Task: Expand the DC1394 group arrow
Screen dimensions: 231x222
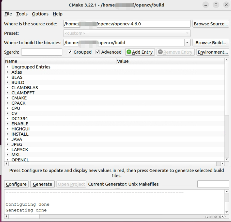Action: click(x=7, y=118)
